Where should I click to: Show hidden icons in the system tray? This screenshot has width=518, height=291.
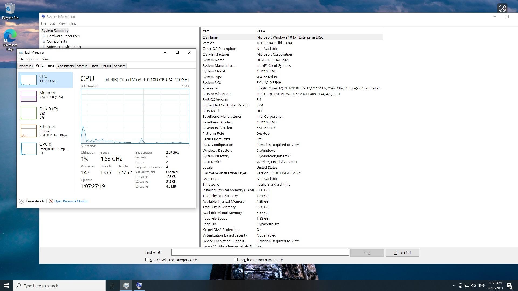pyautogui.click(x=454, y=286)
